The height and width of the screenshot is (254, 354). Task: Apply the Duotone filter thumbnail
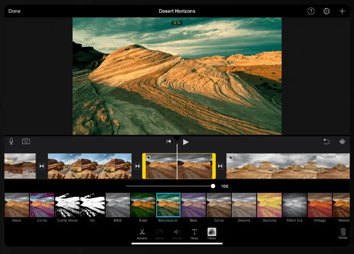269,205
